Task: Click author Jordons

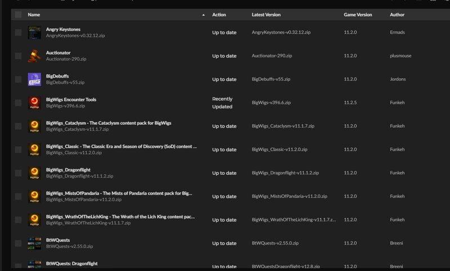Action: click(398, 79)
